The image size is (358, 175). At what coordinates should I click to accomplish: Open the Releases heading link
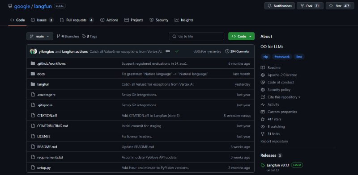(271, 155)
